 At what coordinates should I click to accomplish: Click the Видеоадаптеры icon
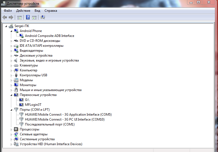16,51
